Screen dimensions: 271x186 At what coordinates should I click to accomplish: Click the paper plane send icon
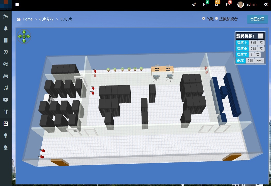[194, 4]
